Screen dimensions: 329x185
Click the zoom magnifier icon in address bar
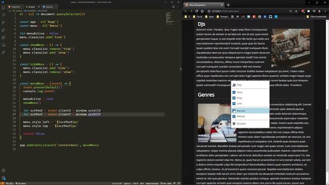(x=290, y=11)
